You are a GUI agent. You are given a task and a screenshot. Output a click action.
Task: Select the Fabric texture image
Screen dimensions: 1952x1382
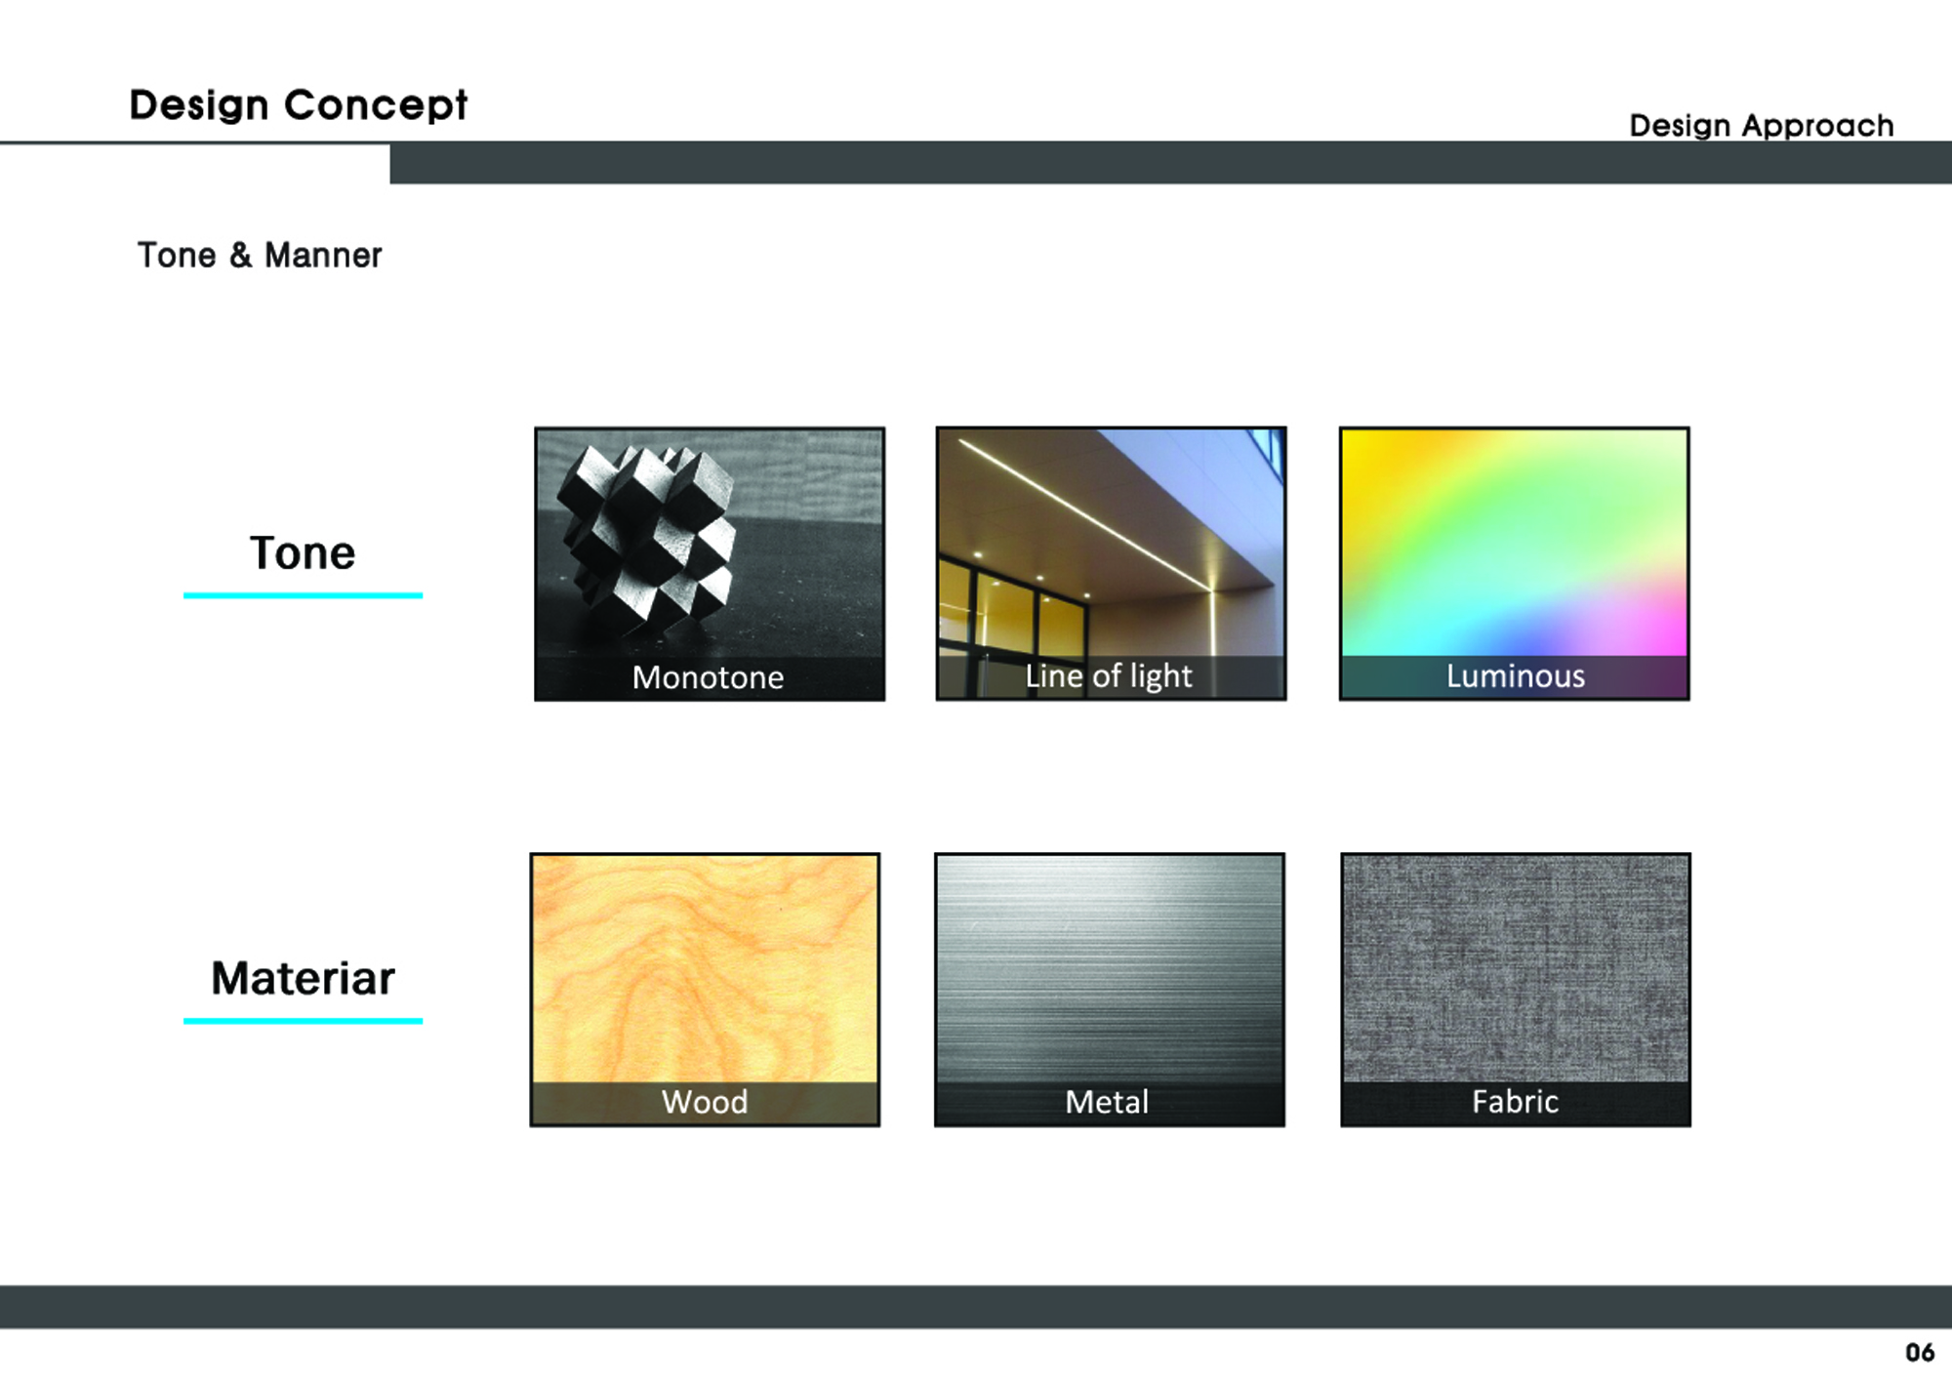1515,990
